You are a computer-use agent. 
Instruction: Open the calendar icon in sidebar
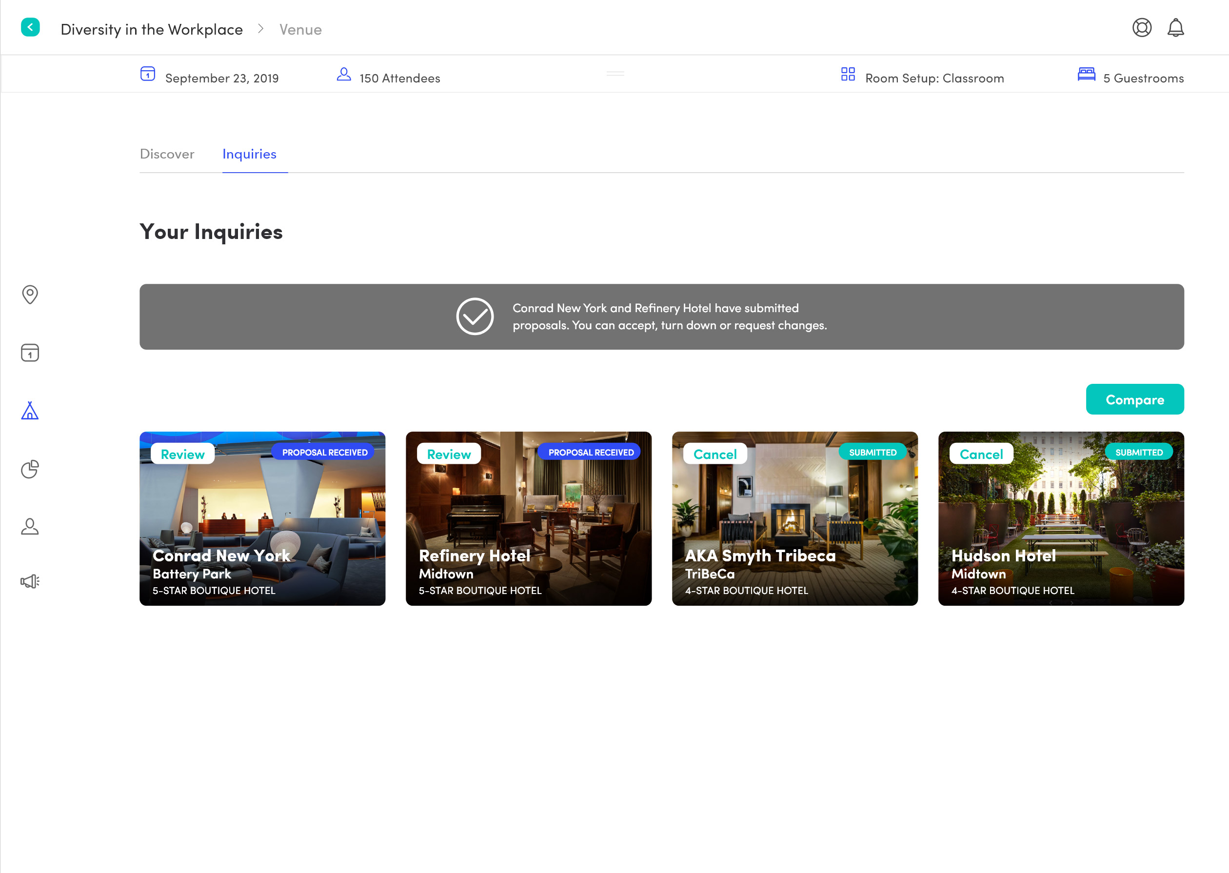pyautogui.click(x=30, y=353)
